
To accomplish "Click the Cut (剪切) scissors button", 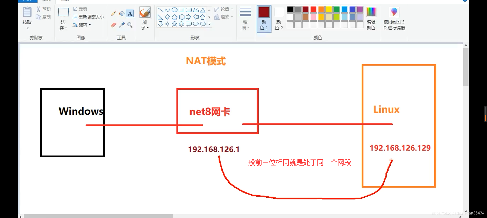I will pyautogui.click(x=43, y=9).
